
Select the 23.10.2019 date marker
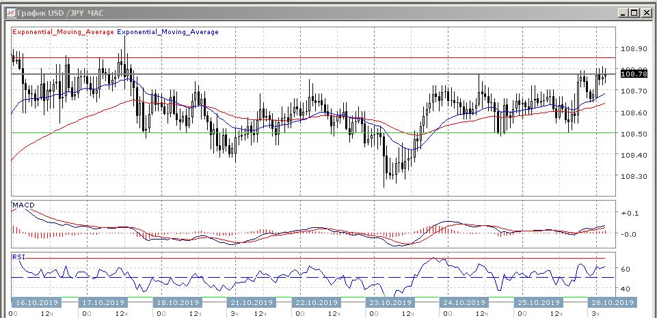(x=390, y=302)
